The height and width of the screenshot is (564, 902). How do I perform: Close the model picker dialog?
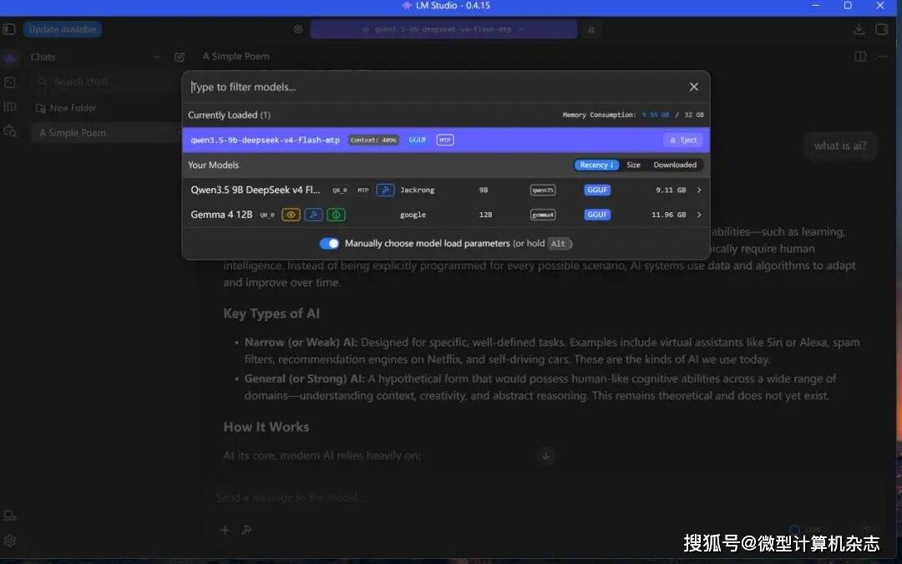pyautogui.click(x=694, y=86)
